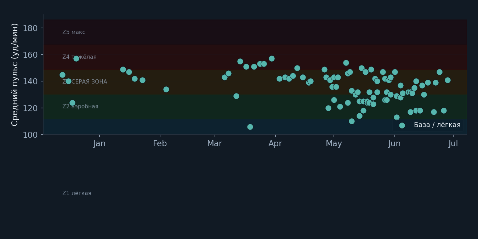Click the 100 y-axis tick label
Image resolution: width=478 pixels, height=239 pixels.
[30, 135]
